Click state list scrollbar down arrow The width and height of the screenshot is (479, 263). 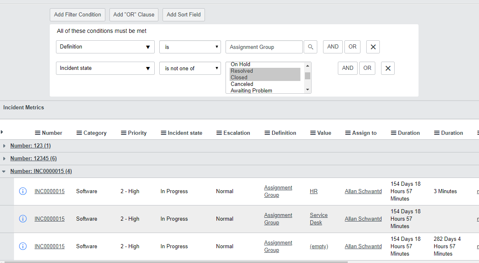click(x=308, y=90)
